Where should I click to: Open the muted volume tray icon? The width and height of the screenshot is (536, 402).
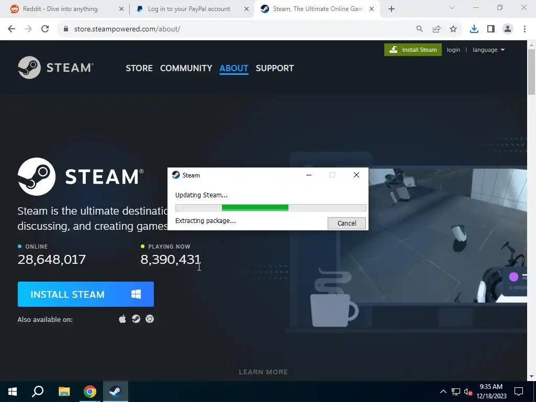click(x=468, y=392)
